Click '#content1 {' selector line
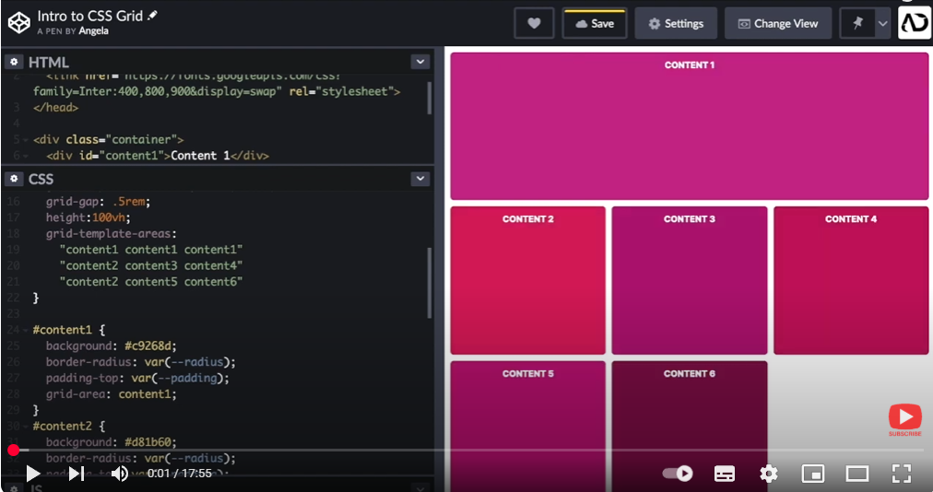The width and height of the screenshot is (933, 492). pyautogui.click(x=69, y=330)
